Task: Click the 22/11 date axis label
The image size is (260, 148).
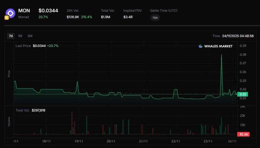Action: point(176,141)
